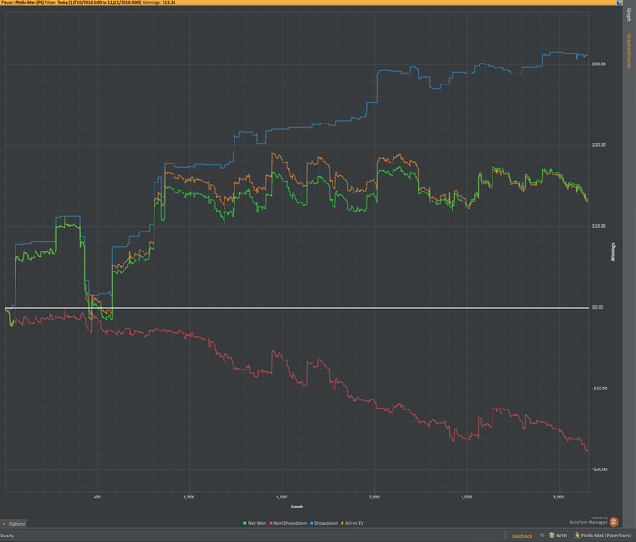636x542 pixels.
Task: Switch to the Graph side tab
Action: pyautogui.click(x=629, y=15)
